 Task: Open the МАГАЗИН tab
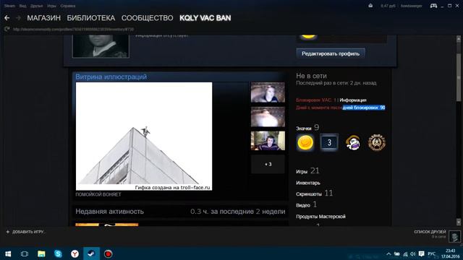click(43, 18)
